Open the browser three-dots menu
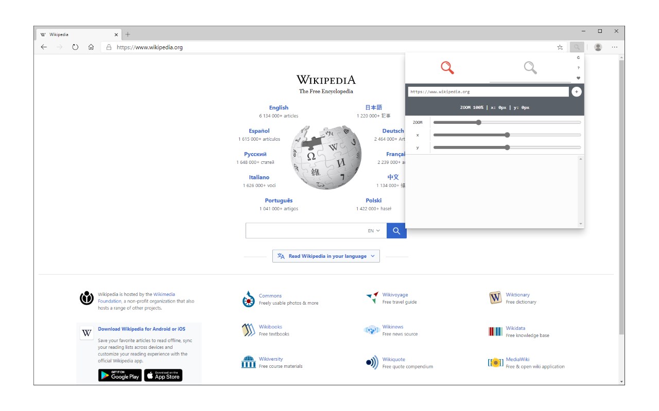This screenshot has height=411, width=659. 615,47
